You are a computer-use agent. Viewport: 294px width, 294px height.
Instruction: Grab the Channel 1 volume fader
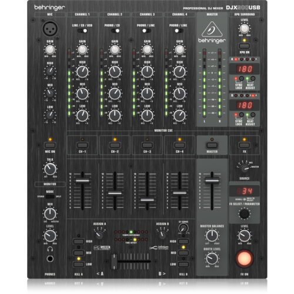(82, 181)
